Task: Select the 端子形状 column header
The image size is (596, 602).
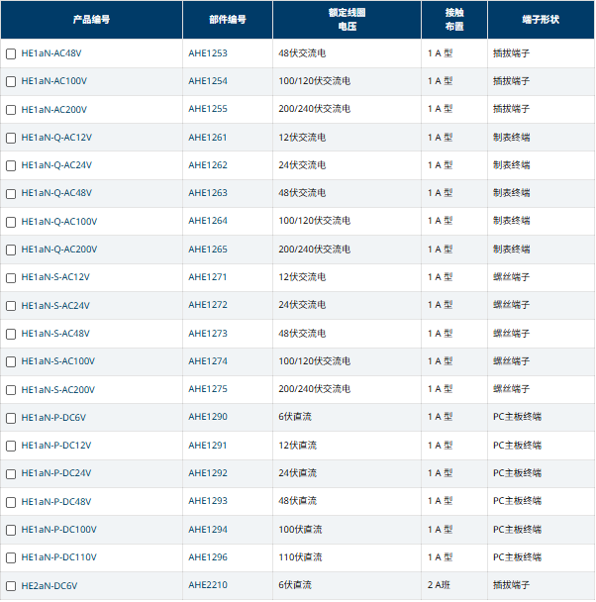Action: click(x=541, y=20)
